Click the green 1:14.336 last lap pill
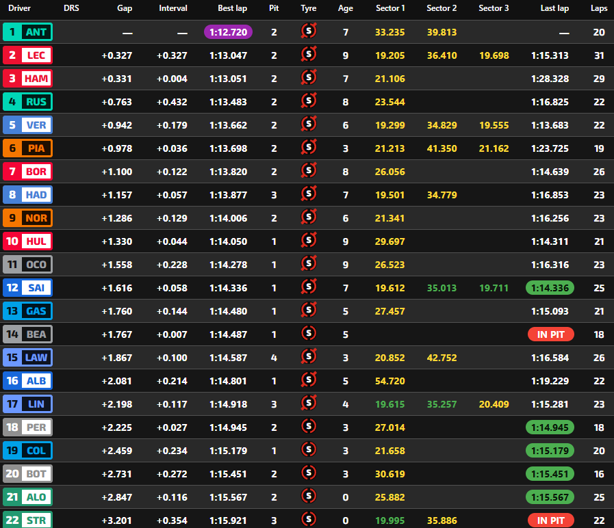Viewport: 614px width, 528px height. [x=550, y=288]
